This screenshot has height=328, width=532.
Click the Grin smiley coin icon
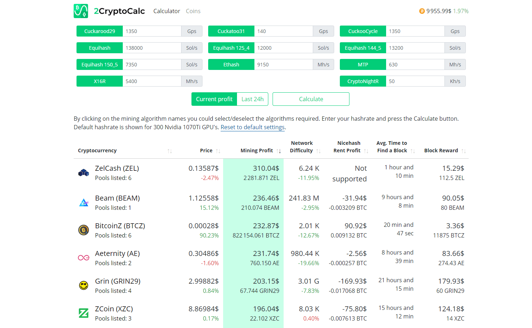(84, 285)
